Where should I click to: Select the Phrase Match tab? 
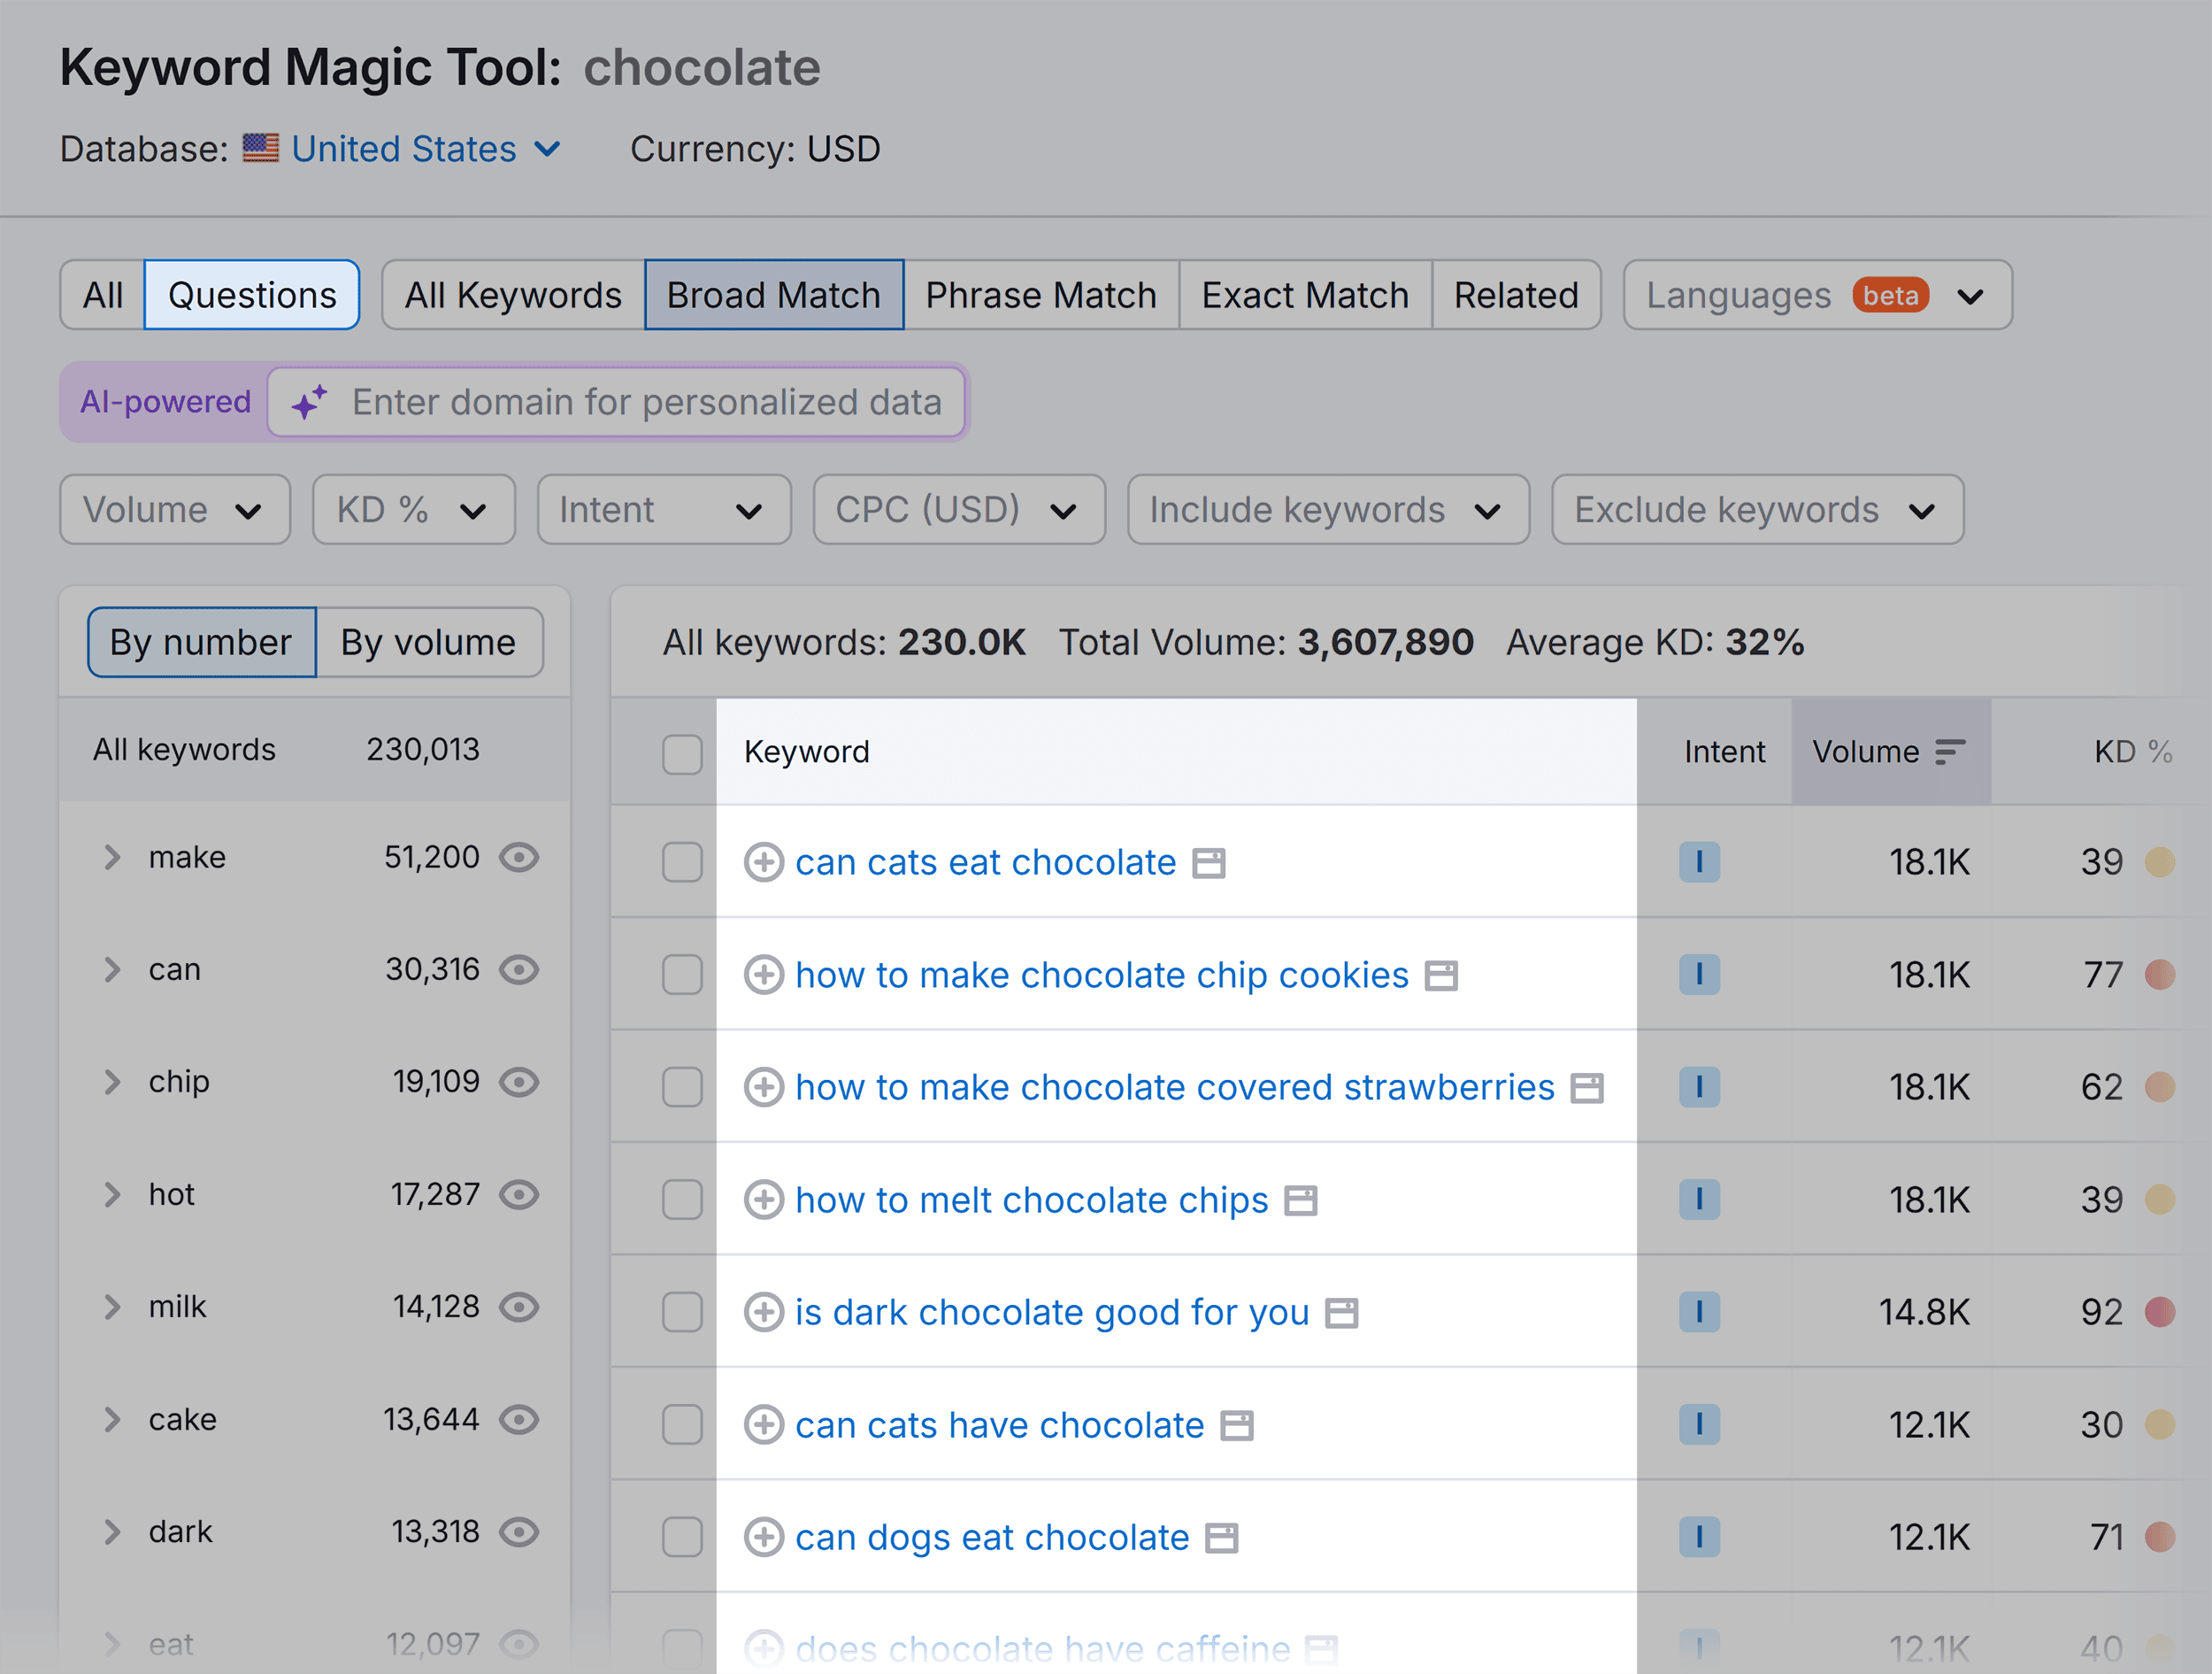(x=1041, y=295)
